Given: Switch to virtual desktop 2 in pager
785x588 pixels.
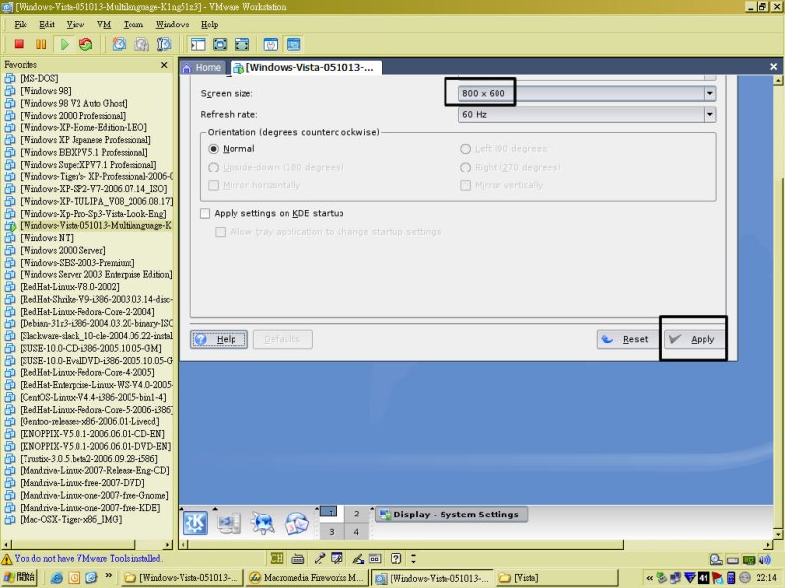Looking at the screenshot, I should click(x=356, y=514).
